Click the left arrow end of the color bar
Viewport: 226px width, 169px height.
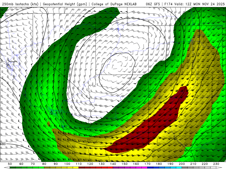pos(6,168)
